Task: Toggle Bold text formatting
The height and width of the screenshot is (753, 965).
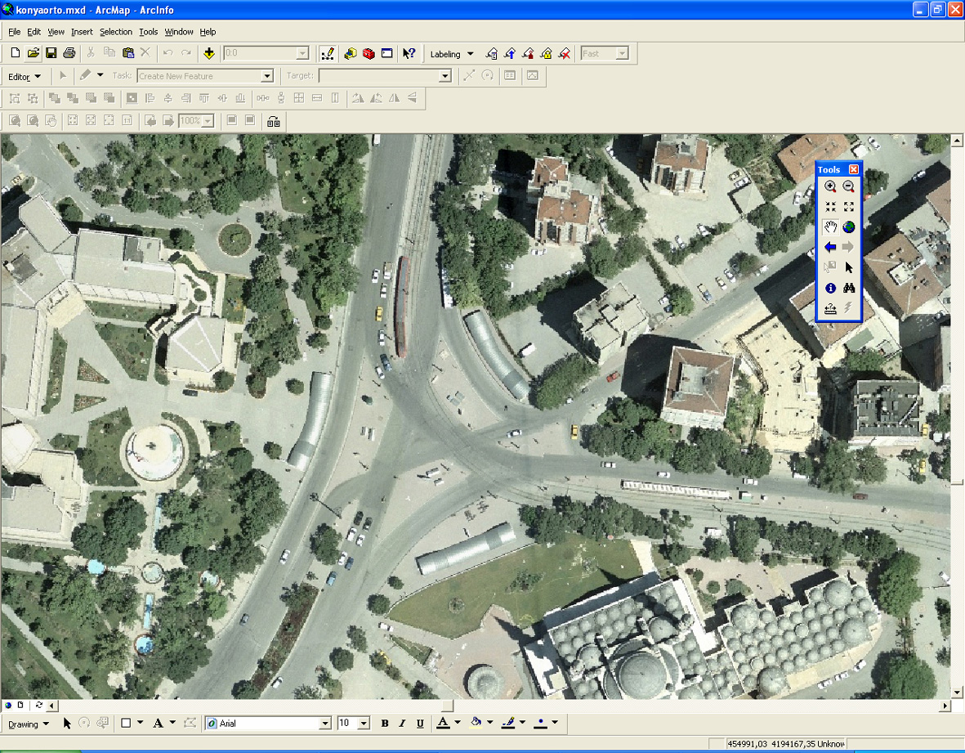Action: (x=385, y=724)
